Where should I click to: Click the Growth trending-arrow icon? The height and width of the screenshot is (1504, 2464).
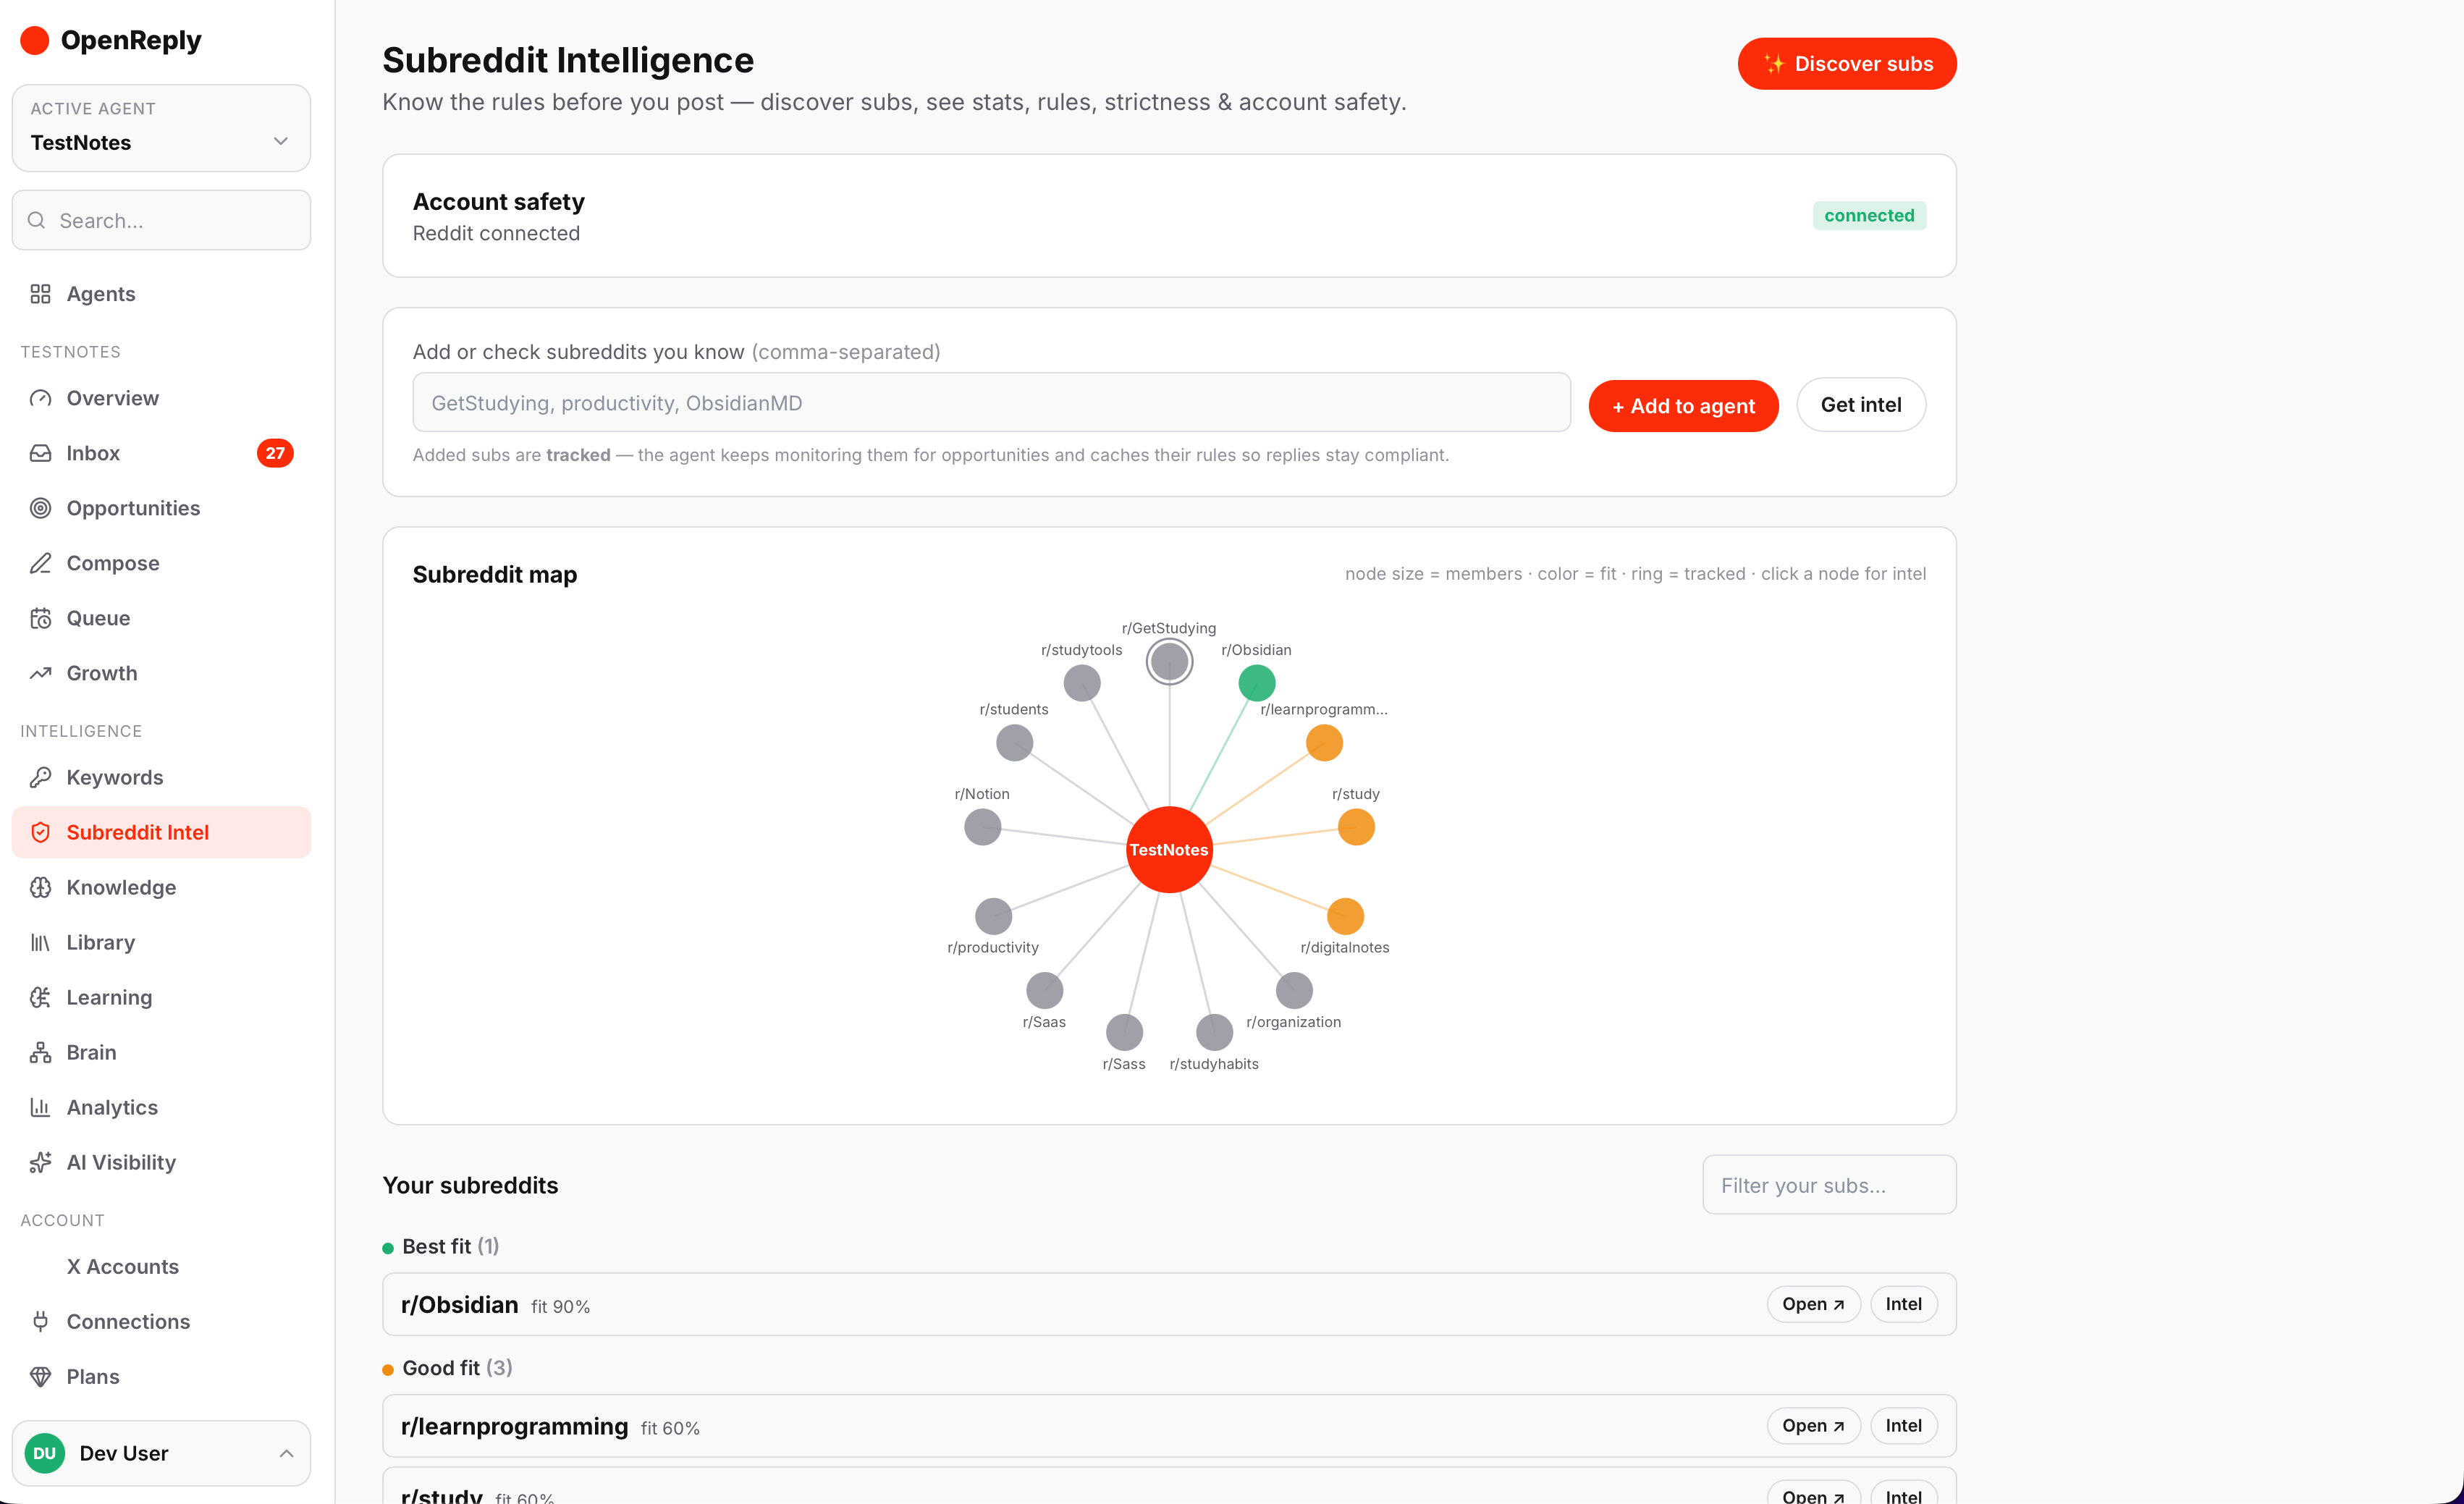pos(40,673)
